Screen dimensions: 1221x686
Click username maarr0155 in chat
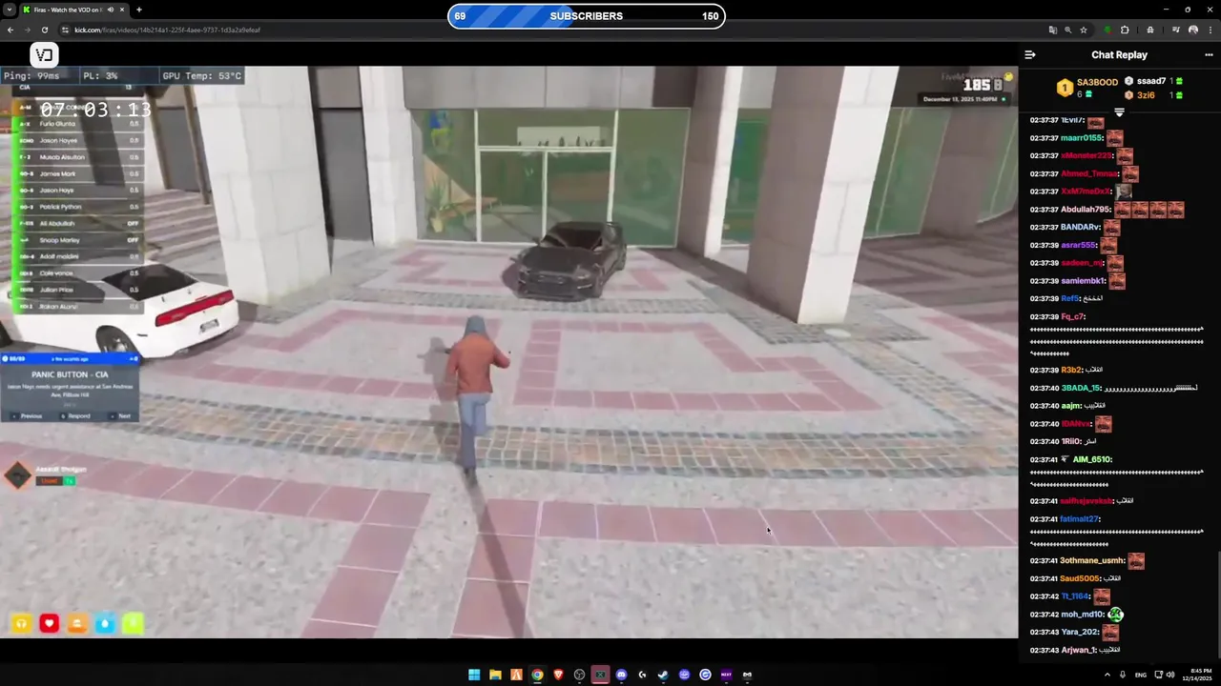(1081, 138)
